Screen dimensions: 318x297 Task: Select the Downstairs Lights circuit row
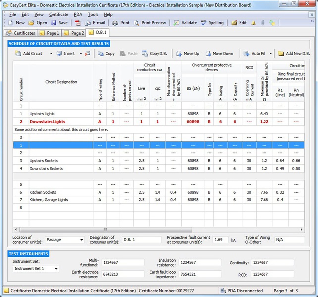click(47, 121)
